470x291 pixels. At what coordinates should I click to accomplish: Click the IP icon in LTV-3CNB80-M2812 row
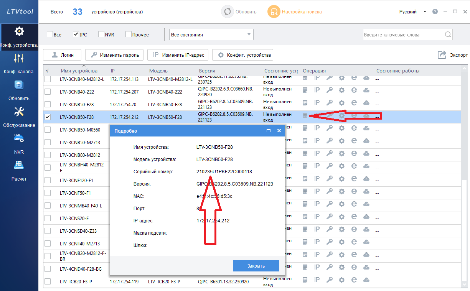pyautogui.click(x=317, y=154)
